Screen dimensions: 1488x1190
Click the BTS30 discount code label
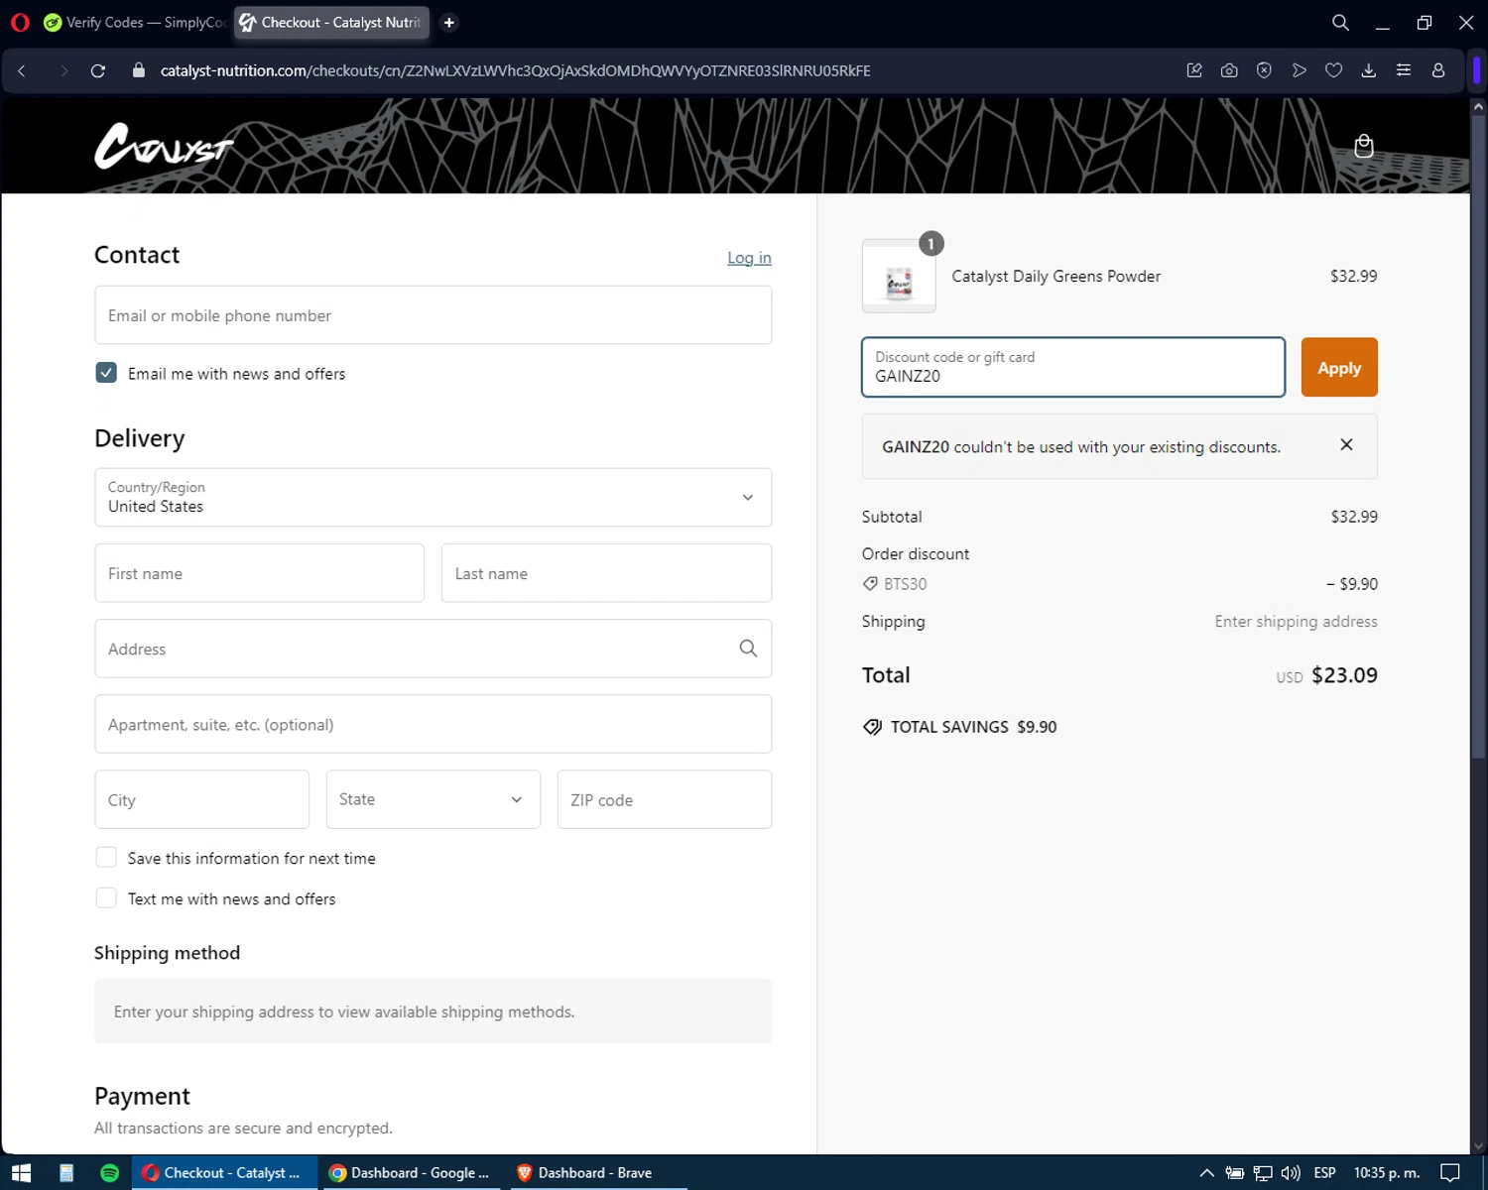[906, 584]
